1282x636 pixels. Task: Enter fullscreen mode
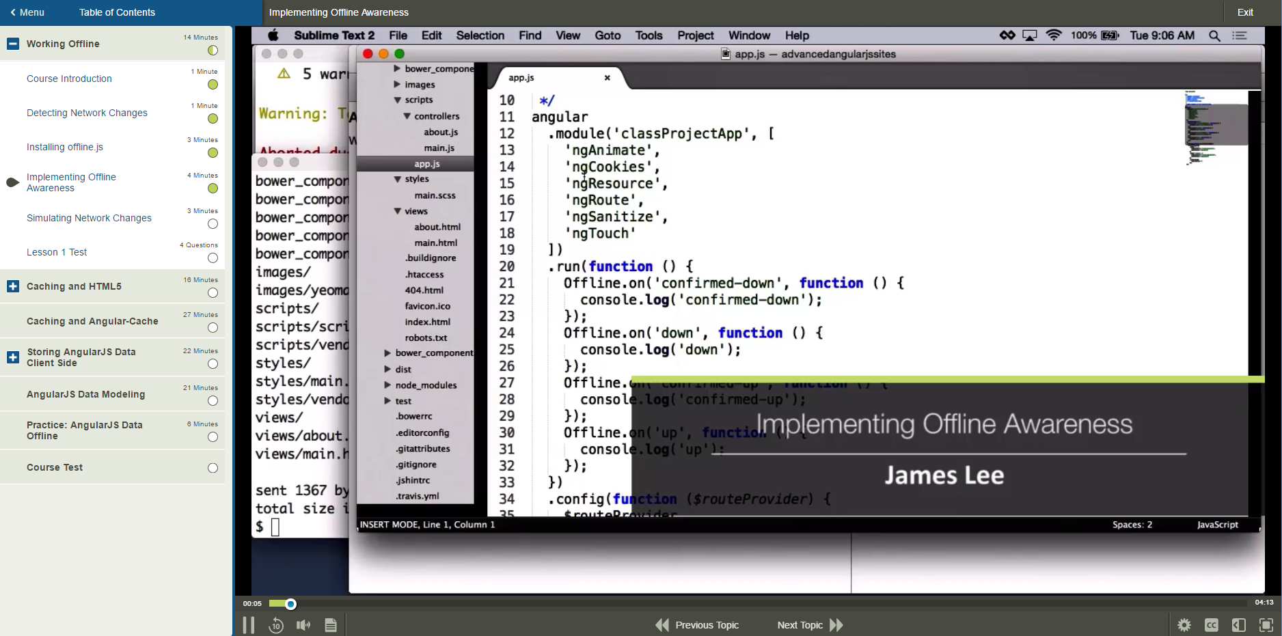point(1266,625)
